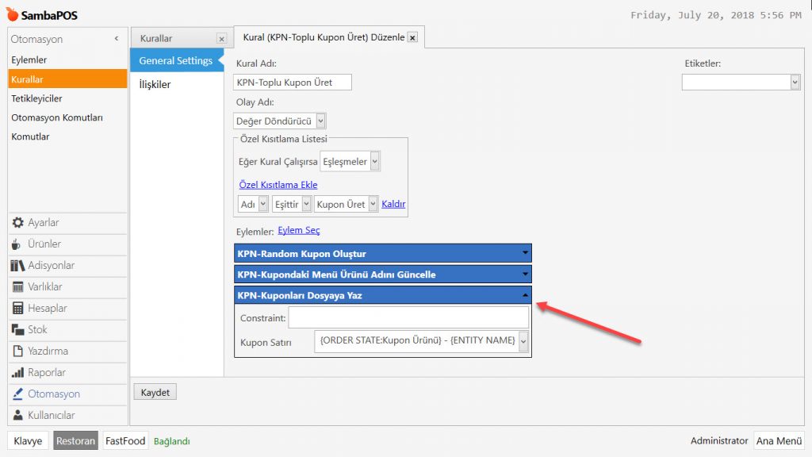Open Adisyonlar books icon
The image size is (812, 457).
point(17,266)
